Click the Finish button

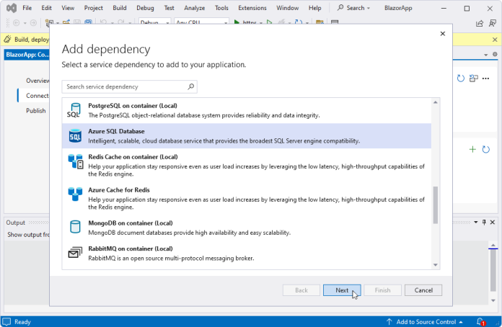382,290
